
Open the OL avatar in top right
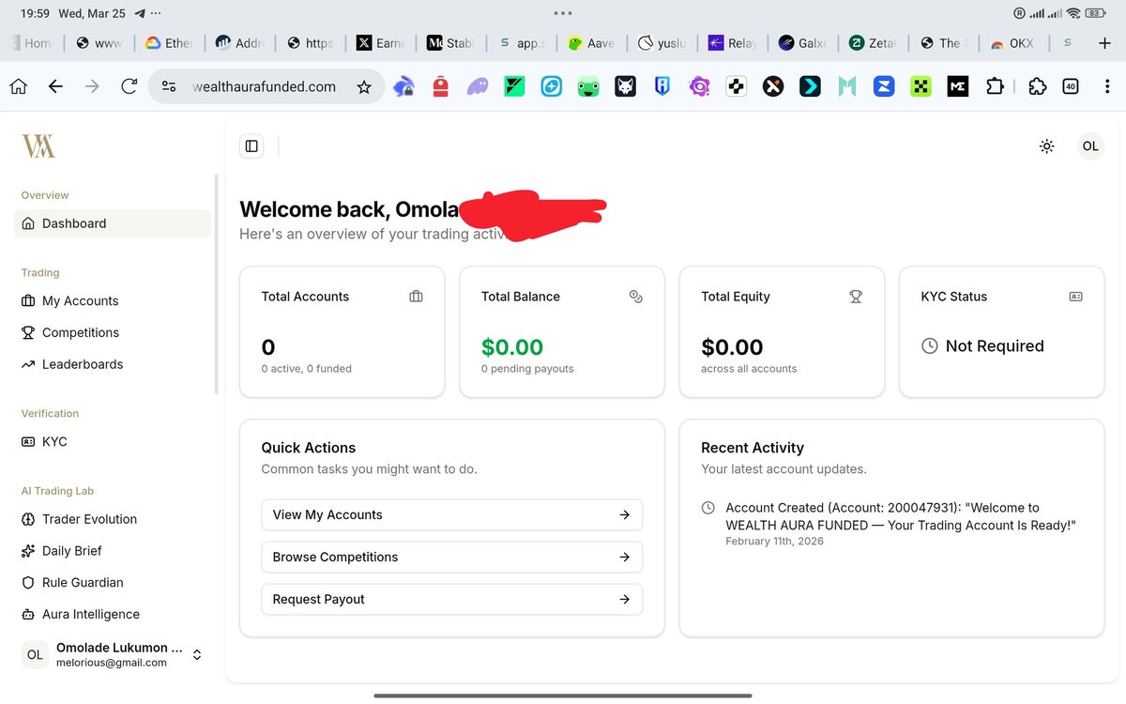point(1090,145)
